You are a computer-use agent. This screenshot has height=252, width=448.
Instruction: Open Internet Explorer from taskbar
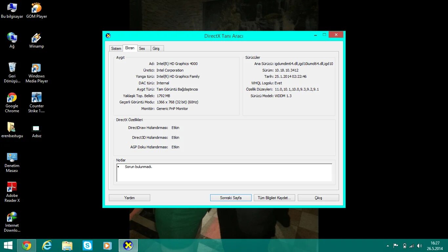click(47, 245)
